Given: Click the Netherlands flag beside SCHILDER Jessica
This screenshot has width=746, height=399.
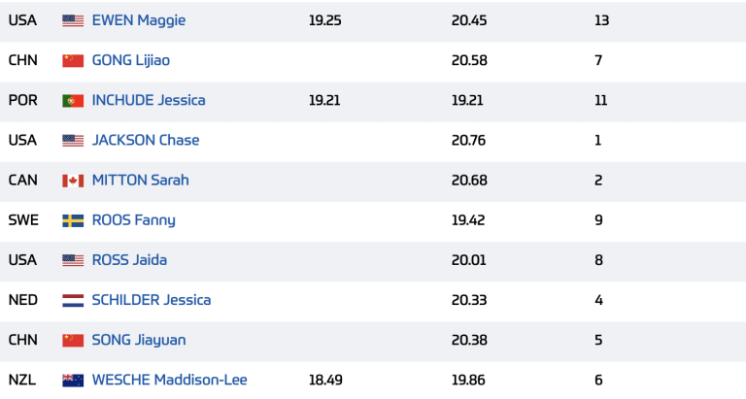Looking at the screenshot, I should point(73,301).
